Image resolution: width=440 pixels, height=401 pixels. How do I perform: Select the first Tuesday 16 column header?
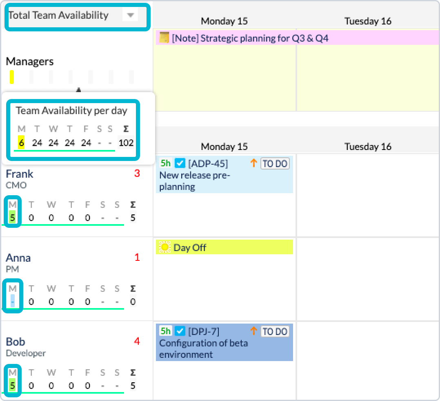[368, 21]
